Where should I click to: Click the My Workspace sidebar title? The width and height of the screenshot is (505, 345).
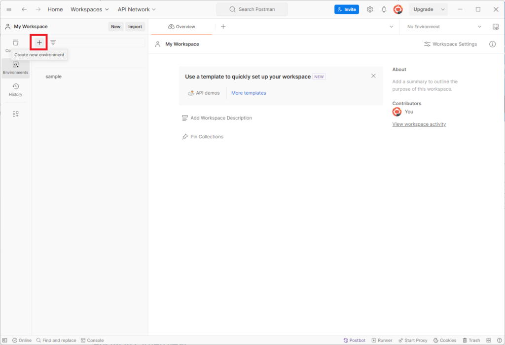(31, 27)
